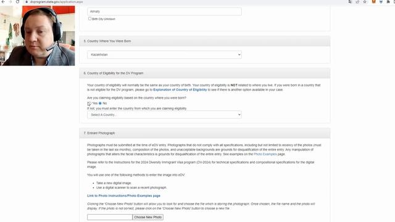This screenshot has width=395, height=222.
Task: Click the address bar URL
Action: [56, 2]
